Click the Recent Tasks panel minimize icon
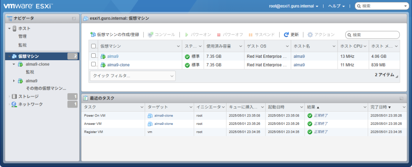The image size is (412, 167). pos(401,98)
